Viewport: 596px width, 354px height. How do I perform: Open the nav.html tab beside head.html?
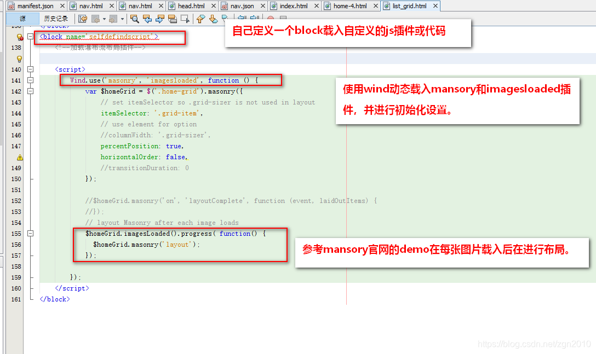140,6
